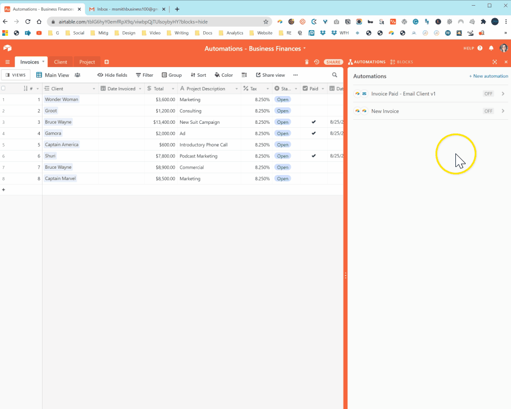The height and width of the screenshot is (409, 511).
Task: Check the select-all rows checkbox
Action: click(3, 89)
